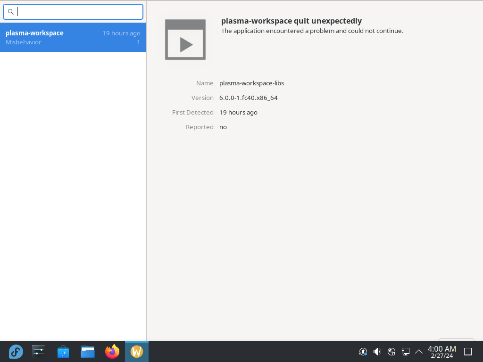Click the Reported value "no"

[x=223, y=127]
